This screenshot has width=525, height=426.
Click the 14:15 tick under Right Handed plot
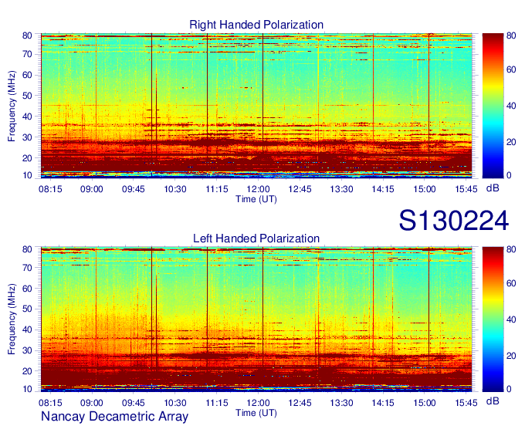pyautogui.click(x=383, y=189)
